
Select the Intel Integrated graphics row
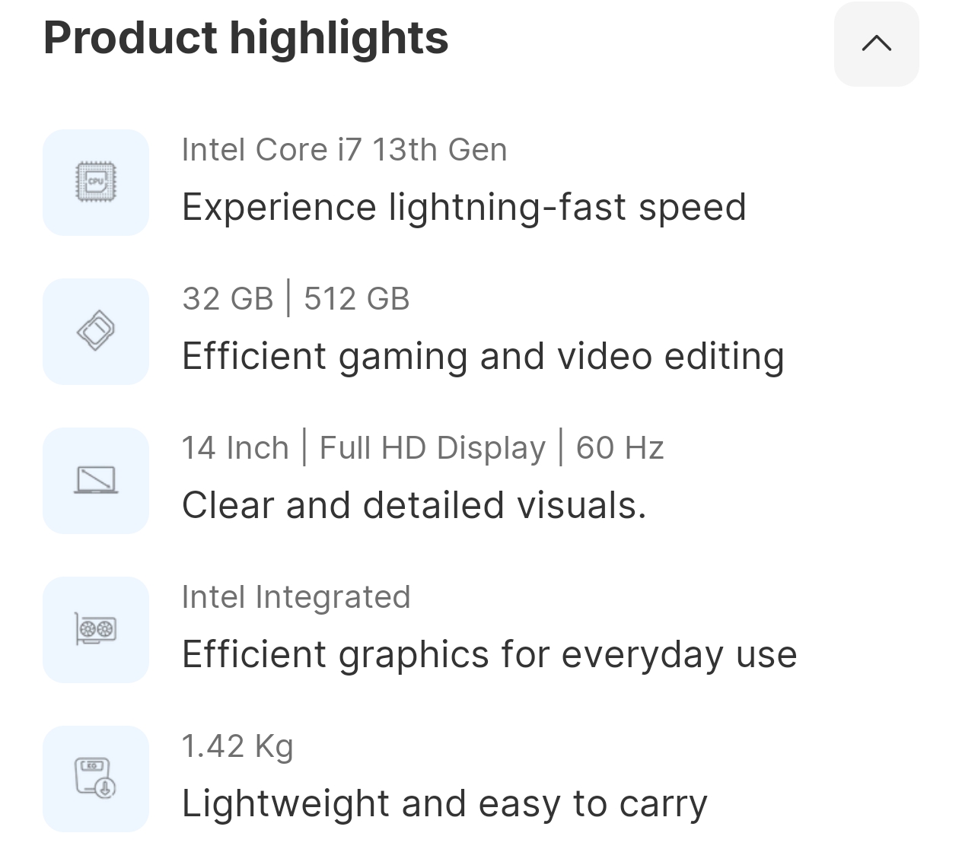pos(296,596)
